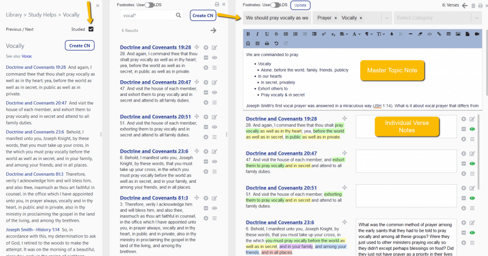Expand the Prayer Vocally tags dropdown arrow

coord(386,18)
